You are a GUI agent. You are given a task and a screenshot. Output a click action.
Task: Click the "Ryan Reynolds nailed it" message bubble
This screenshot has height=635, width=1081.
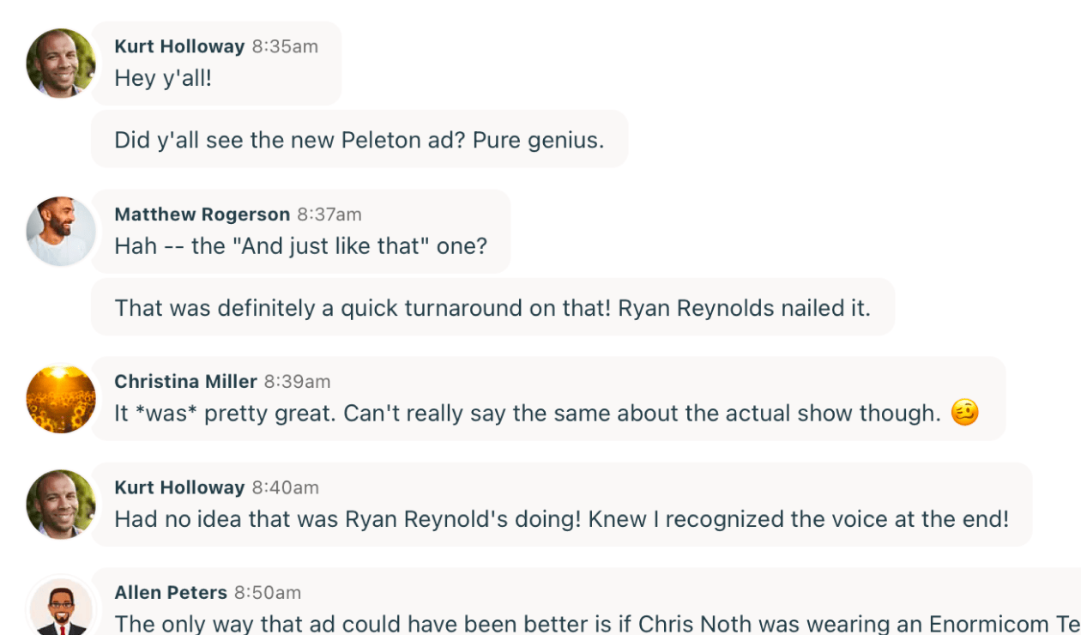(x=492, y=307)
